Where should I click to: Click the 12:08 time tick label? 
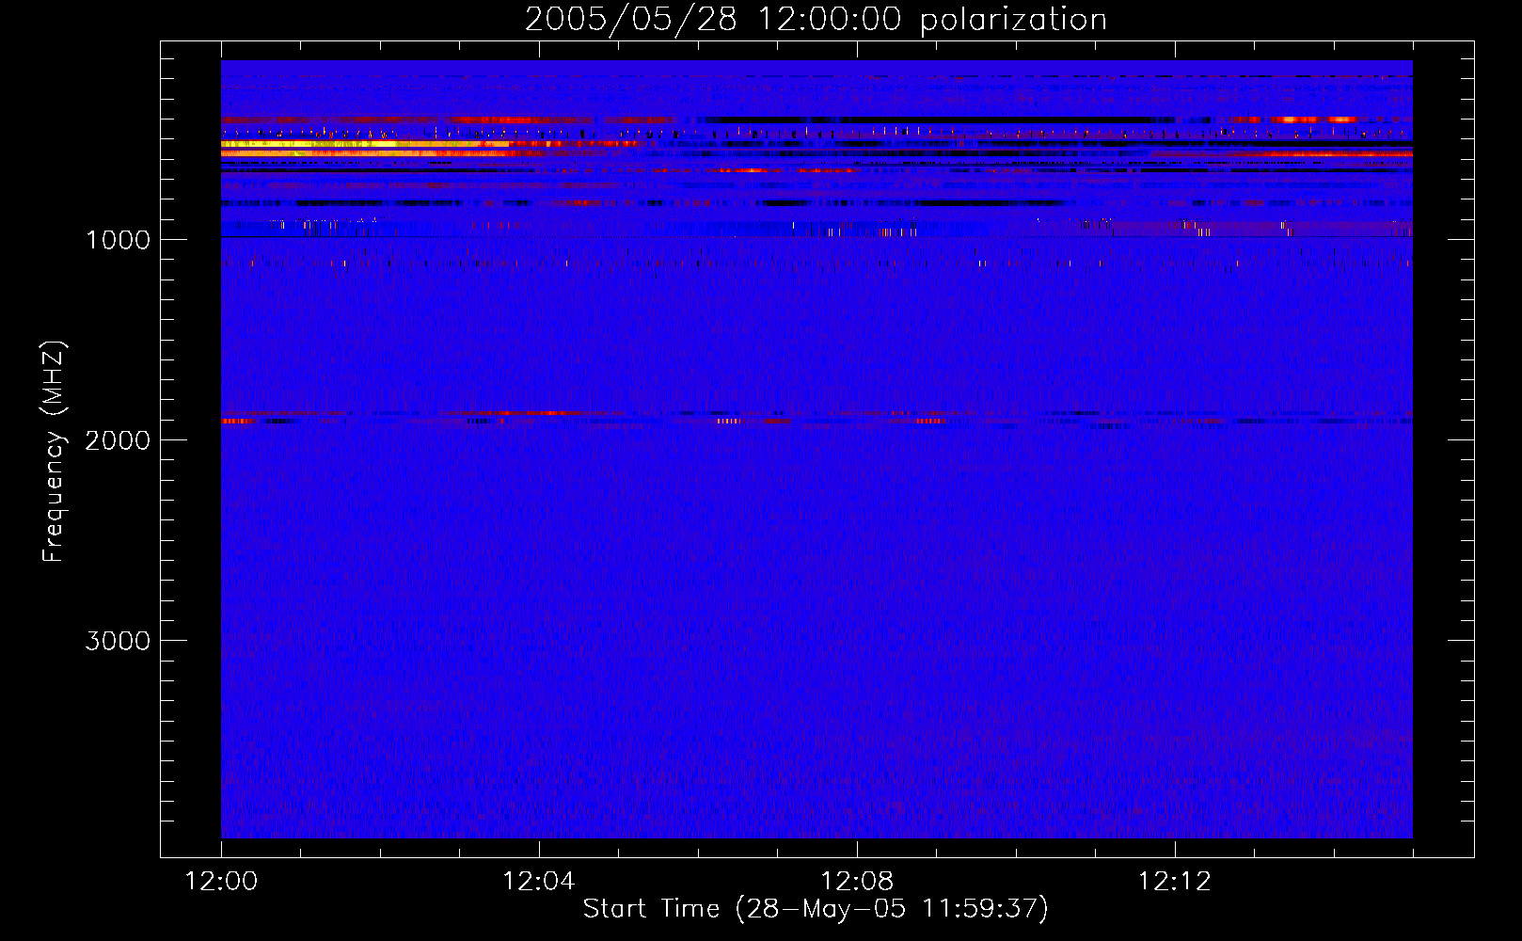(x=857, y=881)
